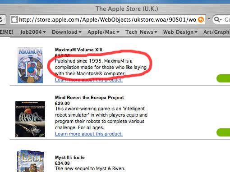
Task: Click Learn more link under Mind Rover
Action: click(89, 134)
